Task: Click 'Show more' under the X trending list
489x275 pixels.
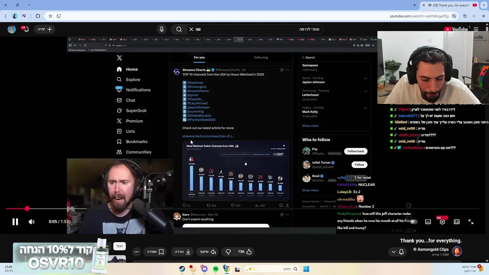Action: pyautogui.click(x=310, y=126)
